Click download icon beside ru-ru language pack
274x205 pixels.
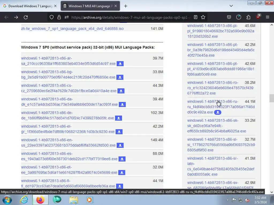tap(218, 112)
